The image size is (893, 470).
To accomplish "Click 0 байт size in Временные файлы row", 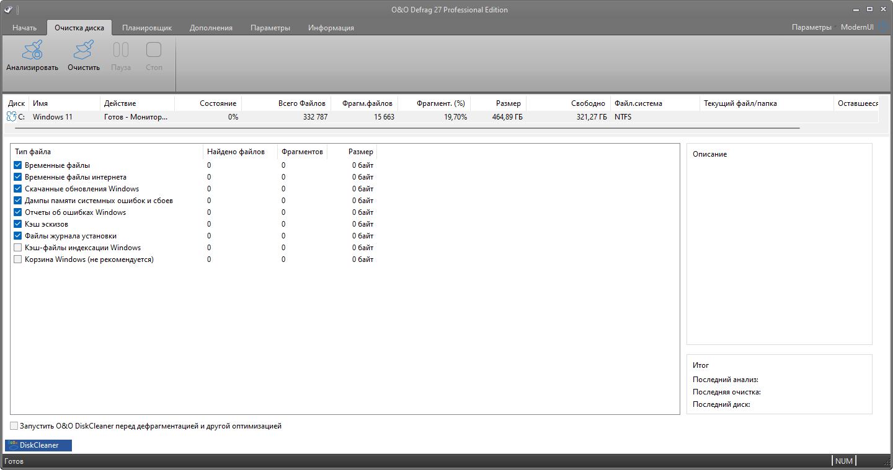I will click(x=363, y=165).
